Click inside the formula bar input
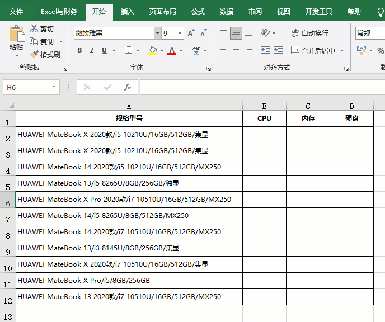This screenshot has height=322, width=385. coord(262,87)
